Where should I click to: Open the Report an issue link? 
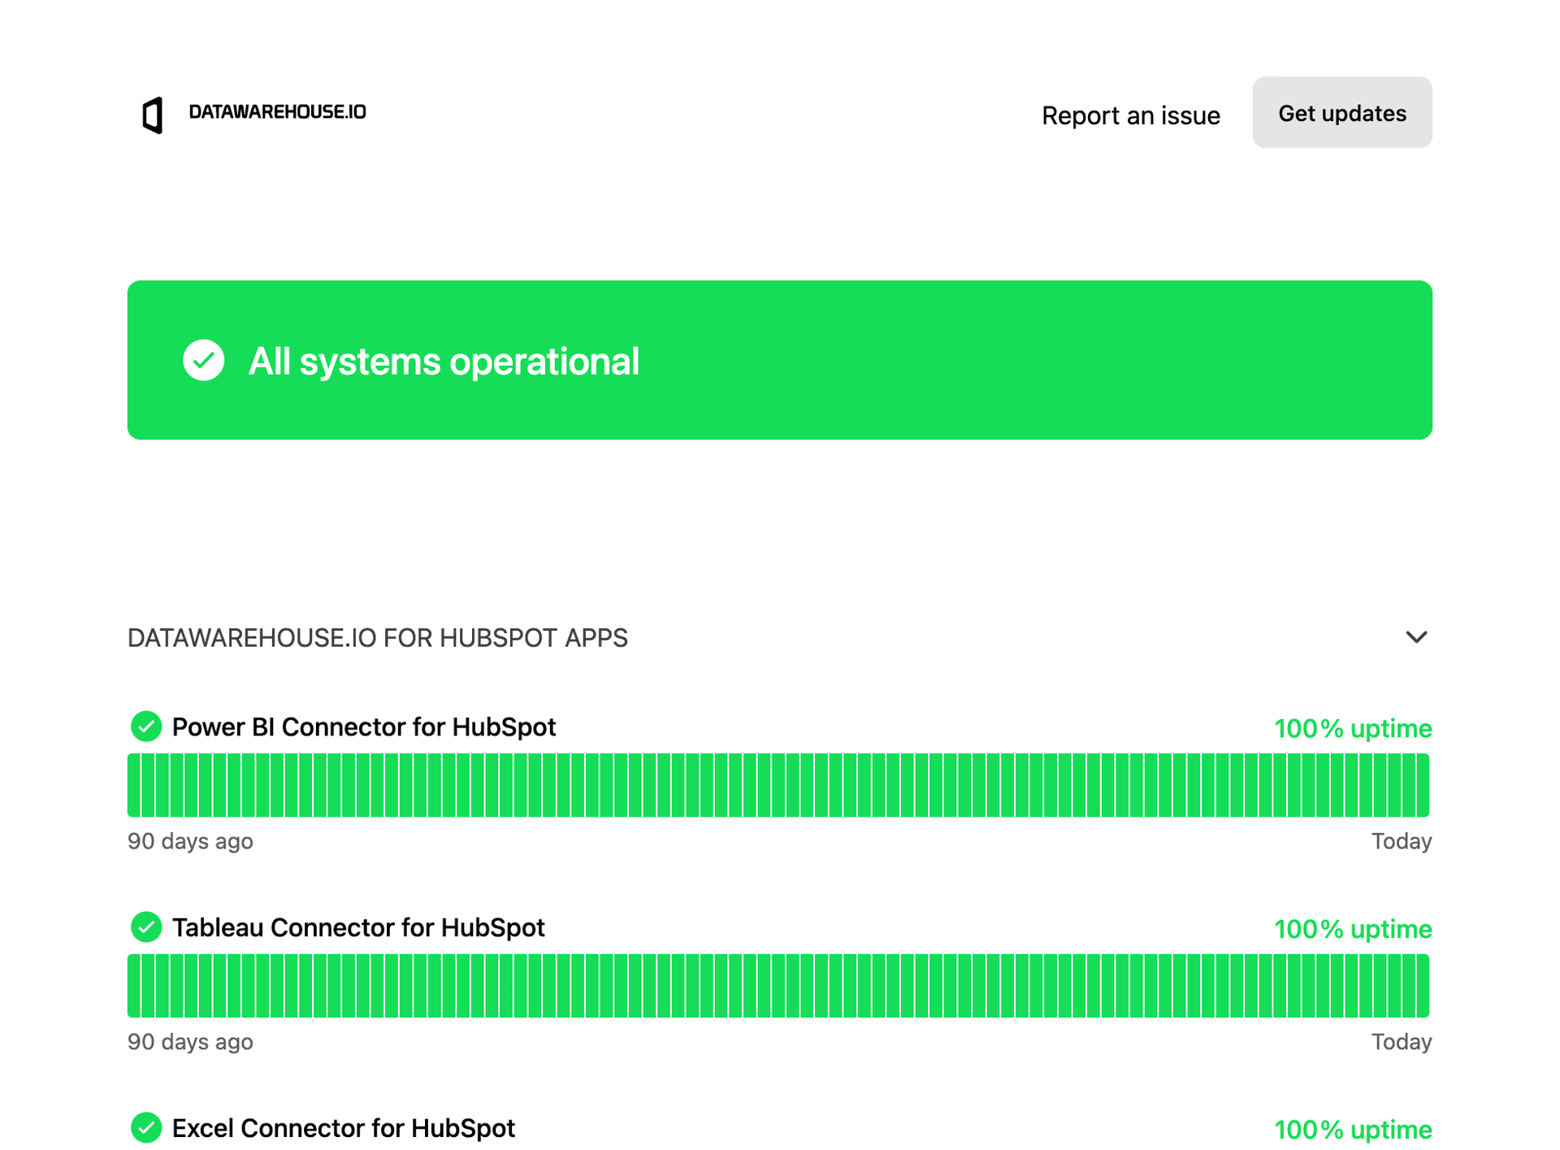pyautogui.click(x=1130, y=115)
